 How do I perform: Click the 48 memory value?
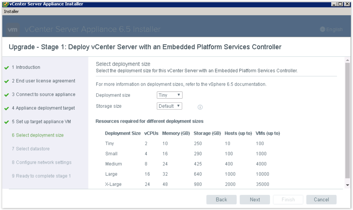[x=165, y=184]
